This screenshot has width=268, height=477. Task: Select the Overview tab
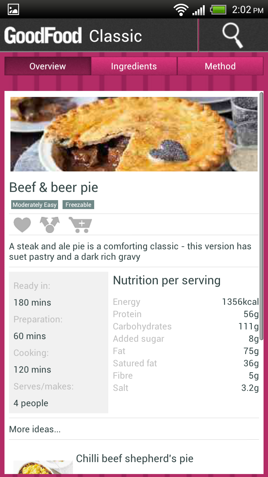tap(47, 66)
